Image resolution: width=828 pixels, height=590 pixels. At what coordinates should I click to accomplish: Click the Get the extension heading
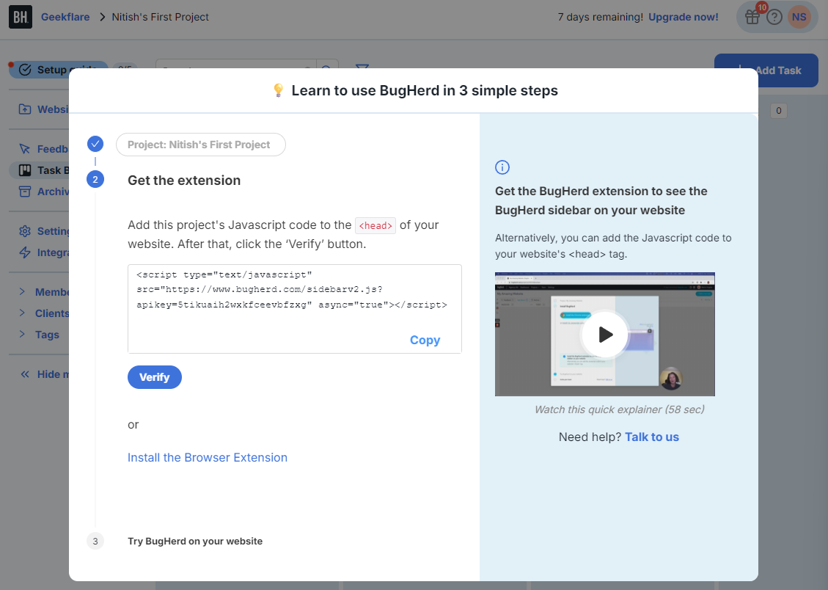(184, 181)
